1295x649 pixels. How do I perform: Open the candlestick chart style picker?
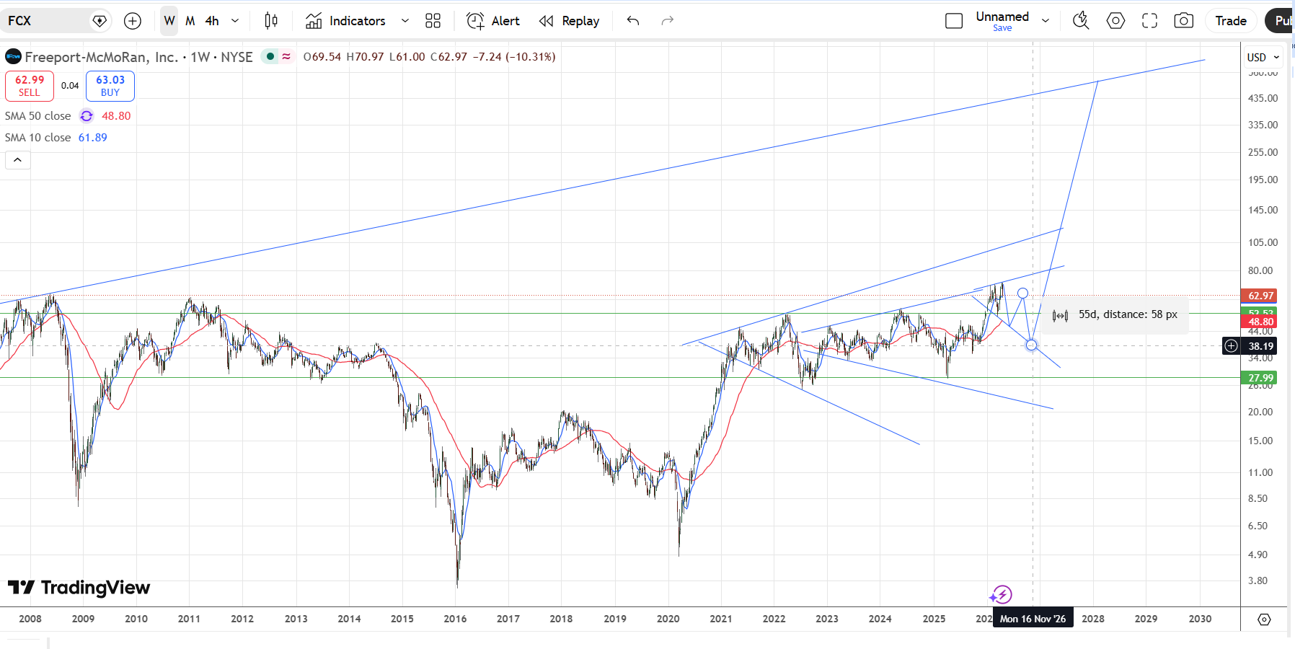coord(271,21)
